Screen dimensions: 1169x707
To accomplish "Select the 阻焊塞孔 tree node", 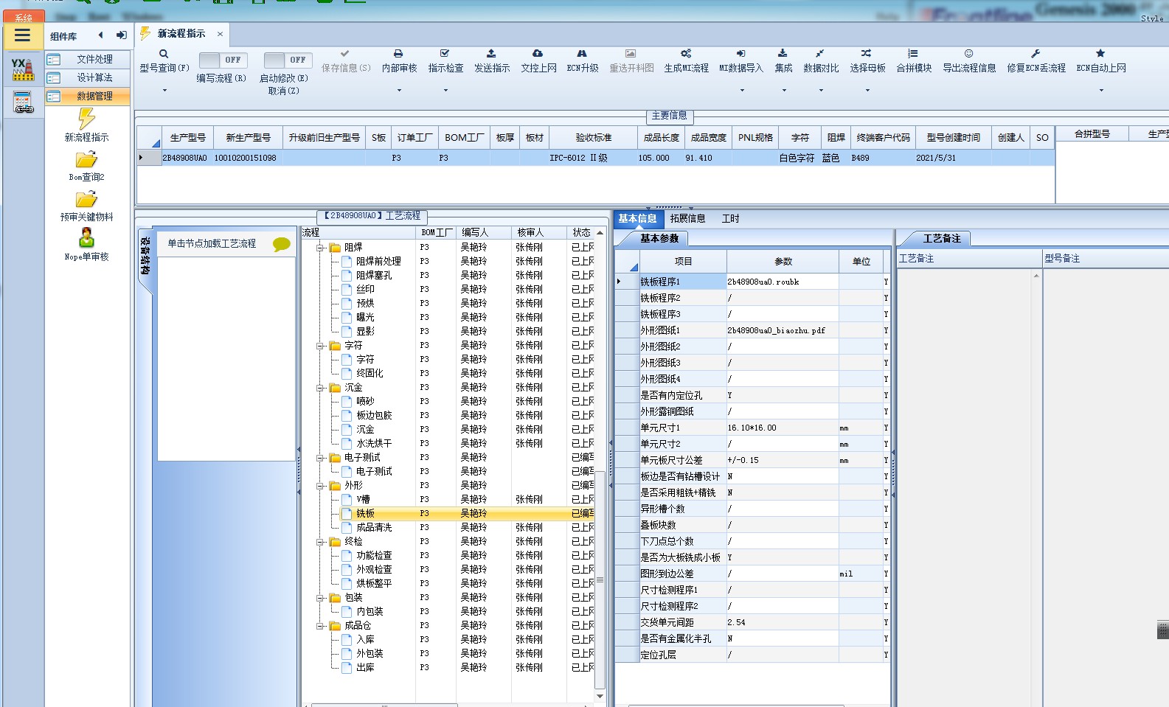I will point(374,276).
